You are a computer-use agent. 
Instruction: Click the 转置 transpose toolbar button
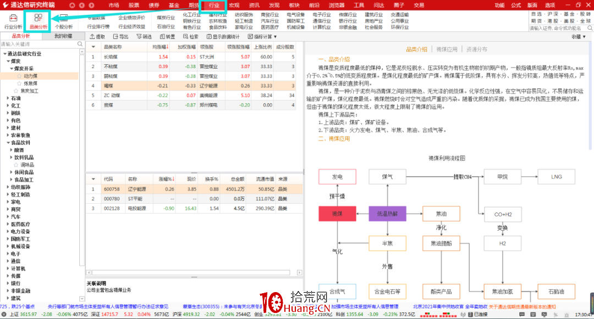click(x=167, y=37)
